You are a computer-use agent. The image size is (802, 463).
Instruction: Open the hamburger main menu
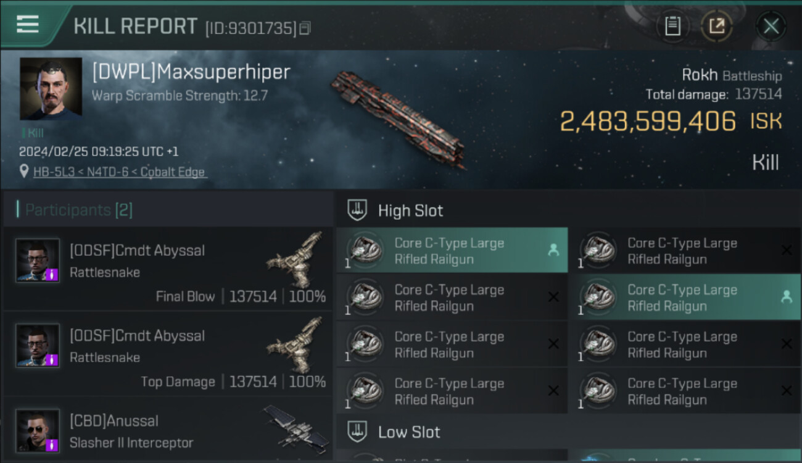pyautogui.click(x=28, y=25)
